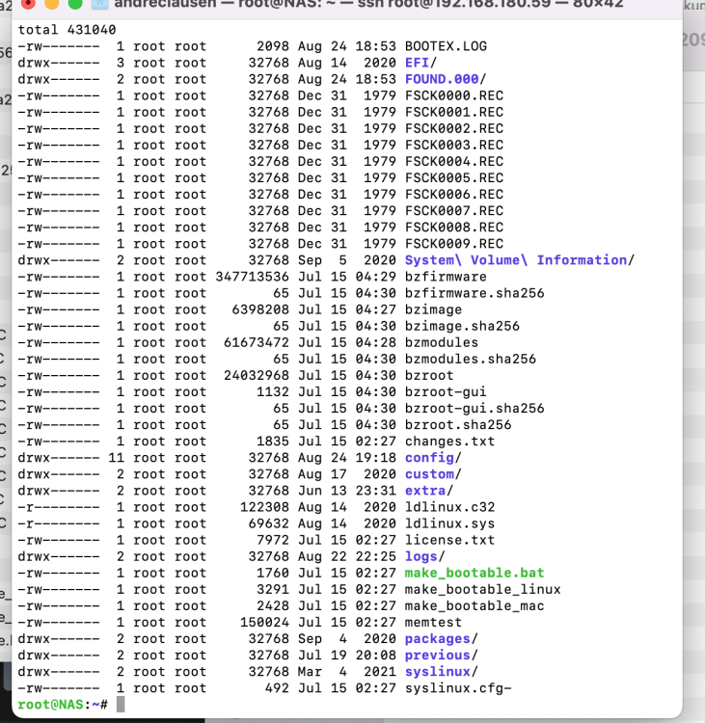Select the BOOTEX.LOG file name
The image size is (705, 723).
[x=446, y=46]
